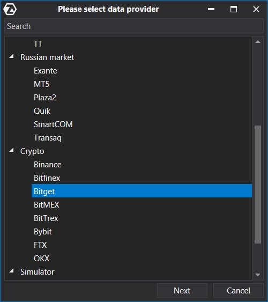The image size is (268, 302).
Task: Collapse the Crypto group
Action: (12, 150)
